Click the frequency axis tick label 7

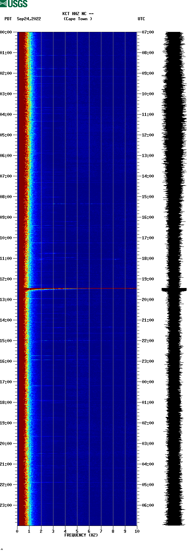pyautogui.click(x=101, y=531)
